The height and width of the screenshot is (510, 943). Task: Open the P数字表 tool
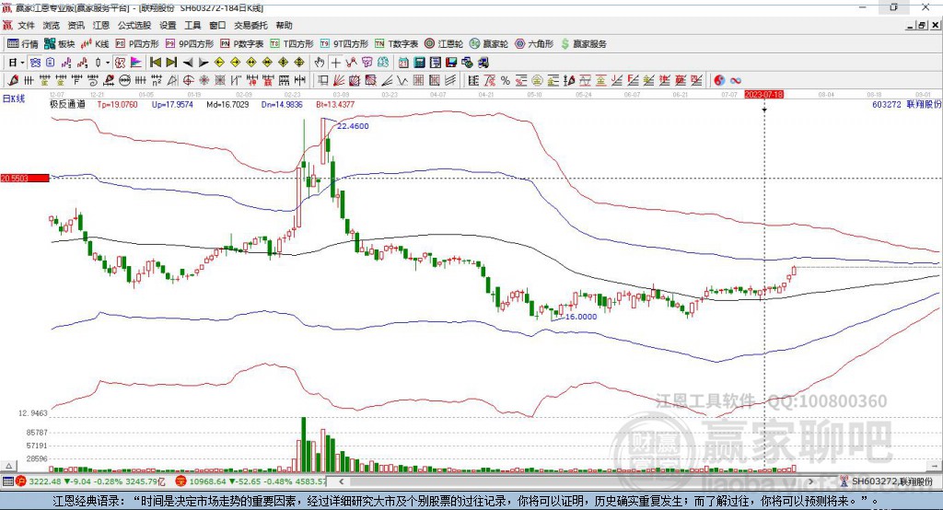242,44
